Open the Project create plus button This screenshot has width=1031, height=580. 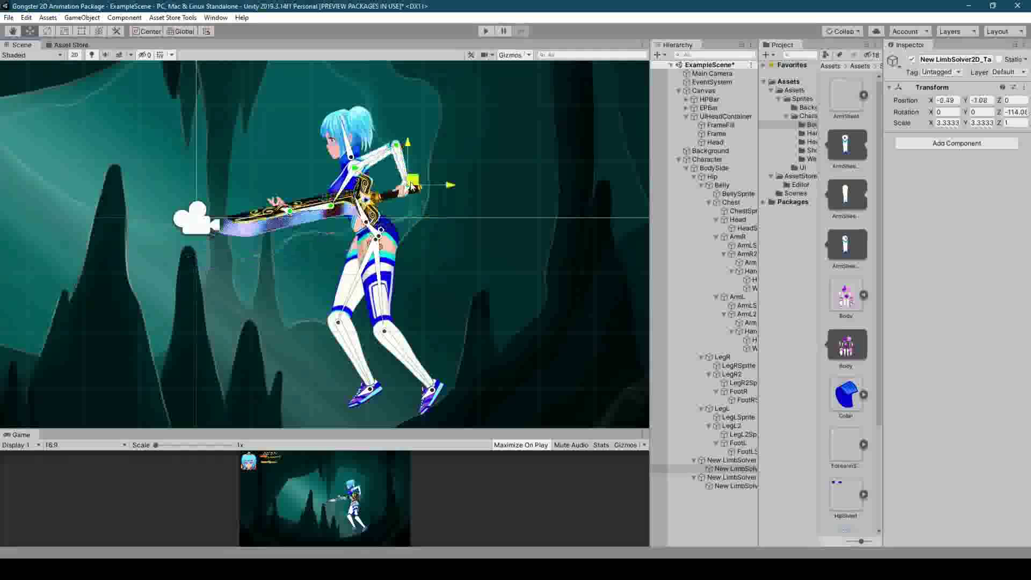[768, 55]
